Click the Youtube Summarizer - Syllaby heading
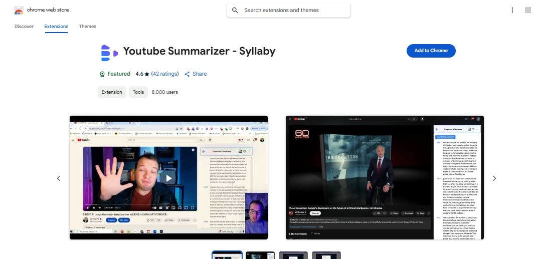The height and width of the screenshot is (259, 534). point(199,51)
